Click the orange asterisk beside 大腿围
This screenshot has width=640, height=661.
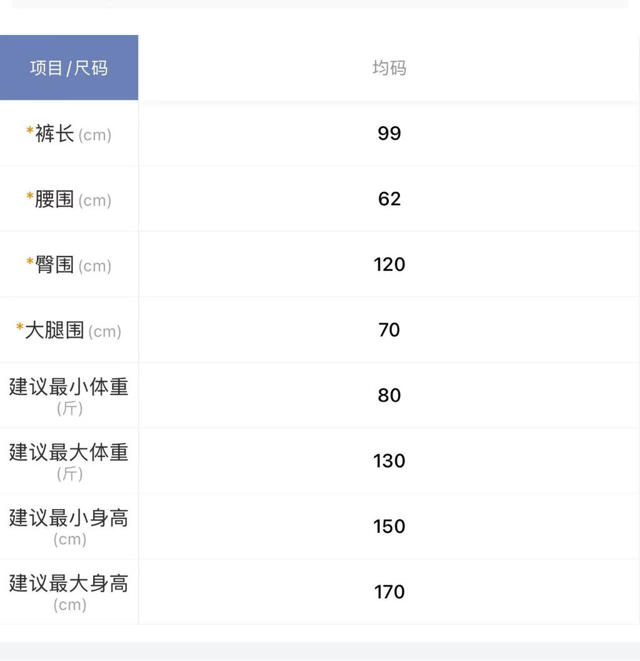(20, 327)
